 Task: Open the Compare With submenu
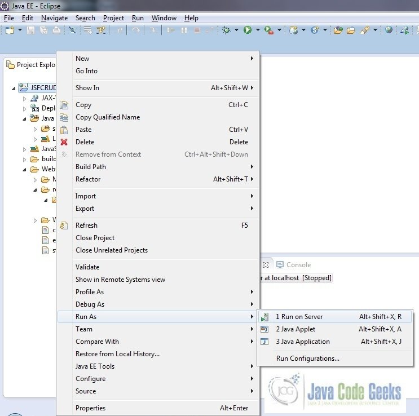(158, 342)
